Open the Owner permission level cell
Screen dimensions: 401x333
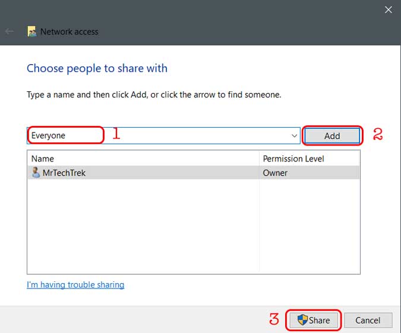coord(275,173)
